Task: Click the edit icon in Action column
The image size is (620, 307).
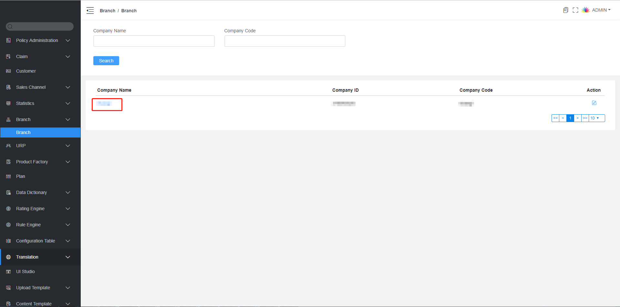Action: 594,103
